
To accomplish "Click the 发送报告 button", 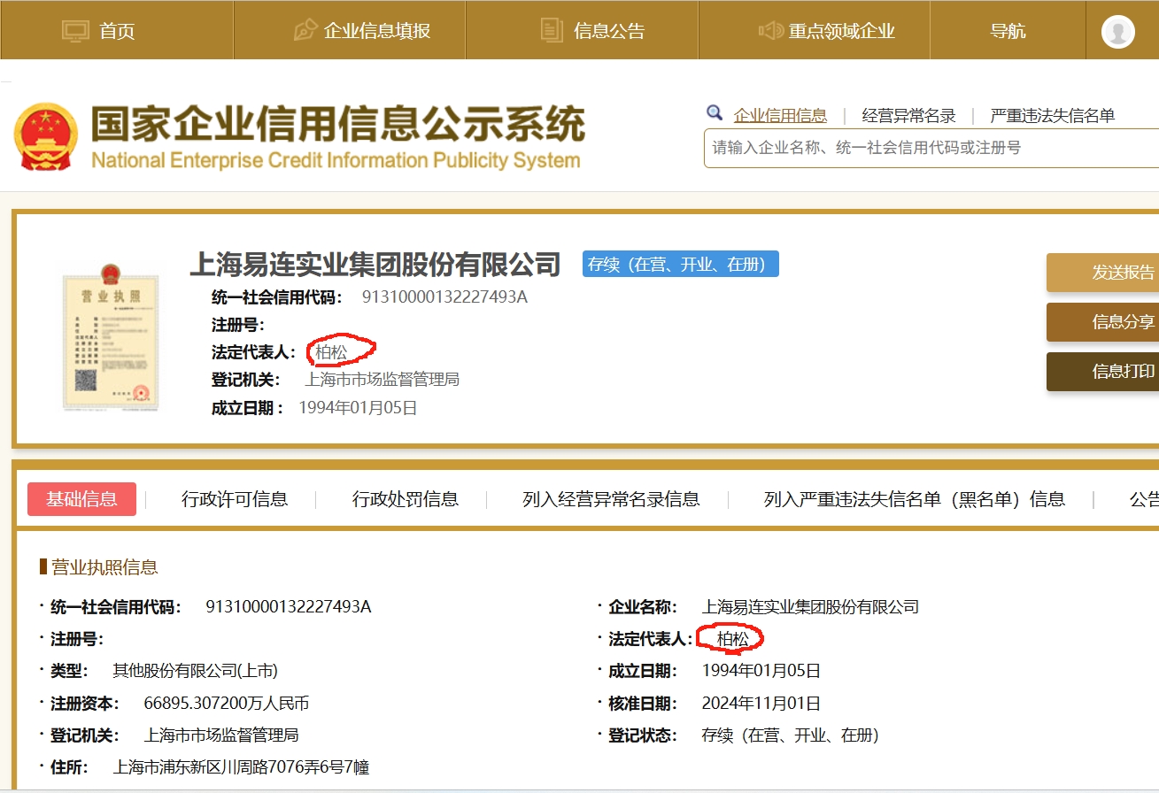I will (1103, 273).
